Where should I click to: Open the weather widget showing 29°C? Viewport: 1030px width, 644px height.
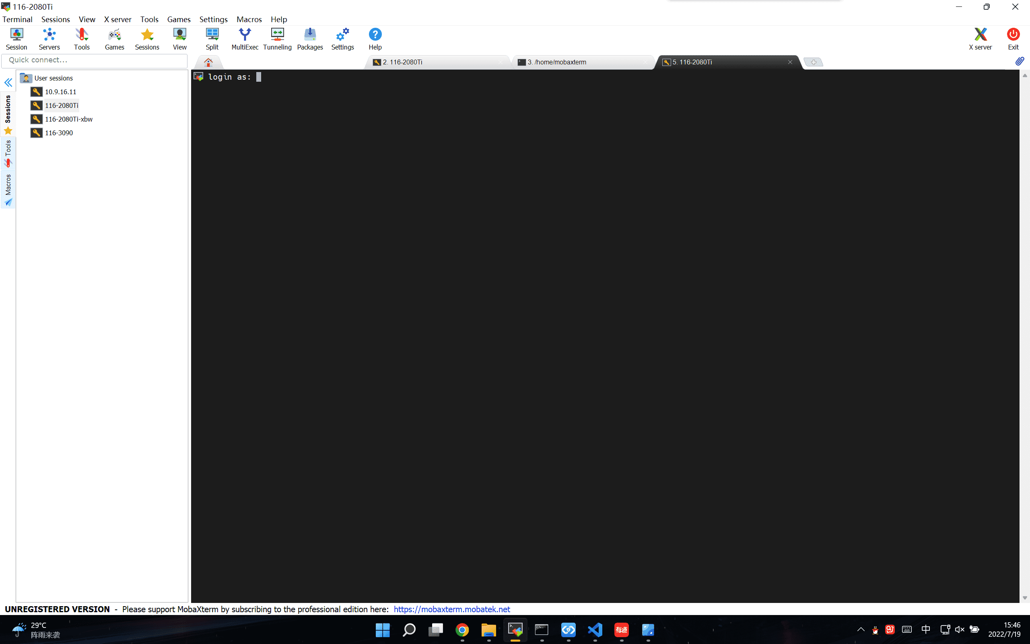pos(36,630)
